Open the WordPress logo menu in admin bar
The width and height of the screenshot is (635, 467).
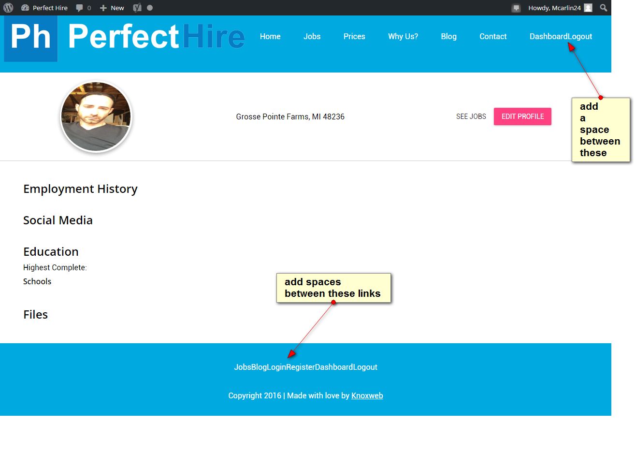click(x=8, y=8)
